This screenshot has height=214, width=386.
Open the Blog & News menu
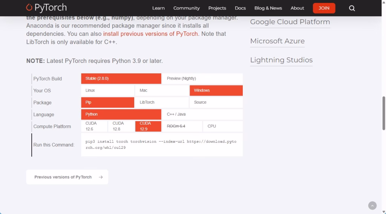[x=268, y=8]
